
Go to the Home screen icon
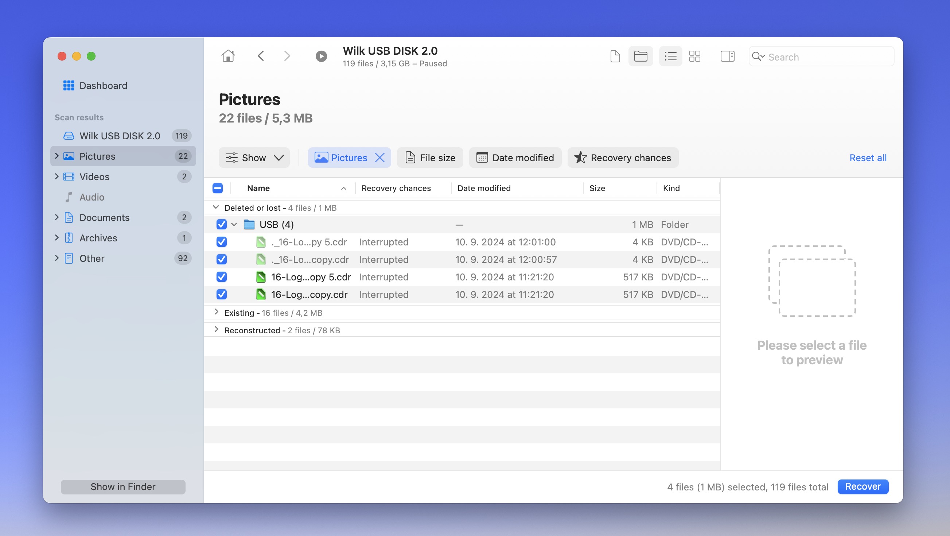[228, 56]
